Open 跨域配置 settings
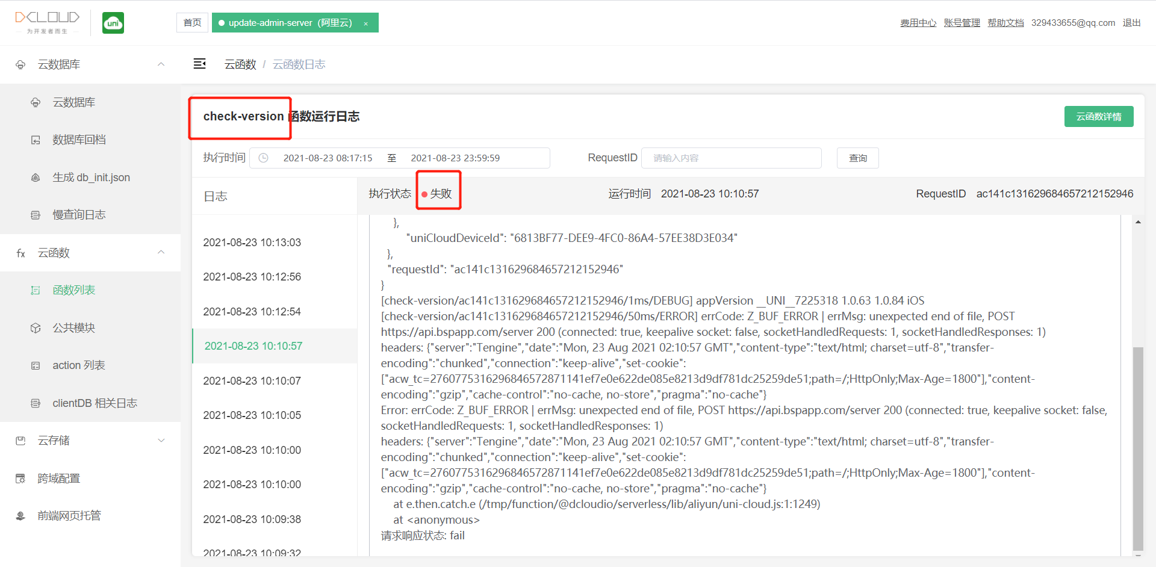Viewport: 1156px width, 567px height. [x=58, y=477]
